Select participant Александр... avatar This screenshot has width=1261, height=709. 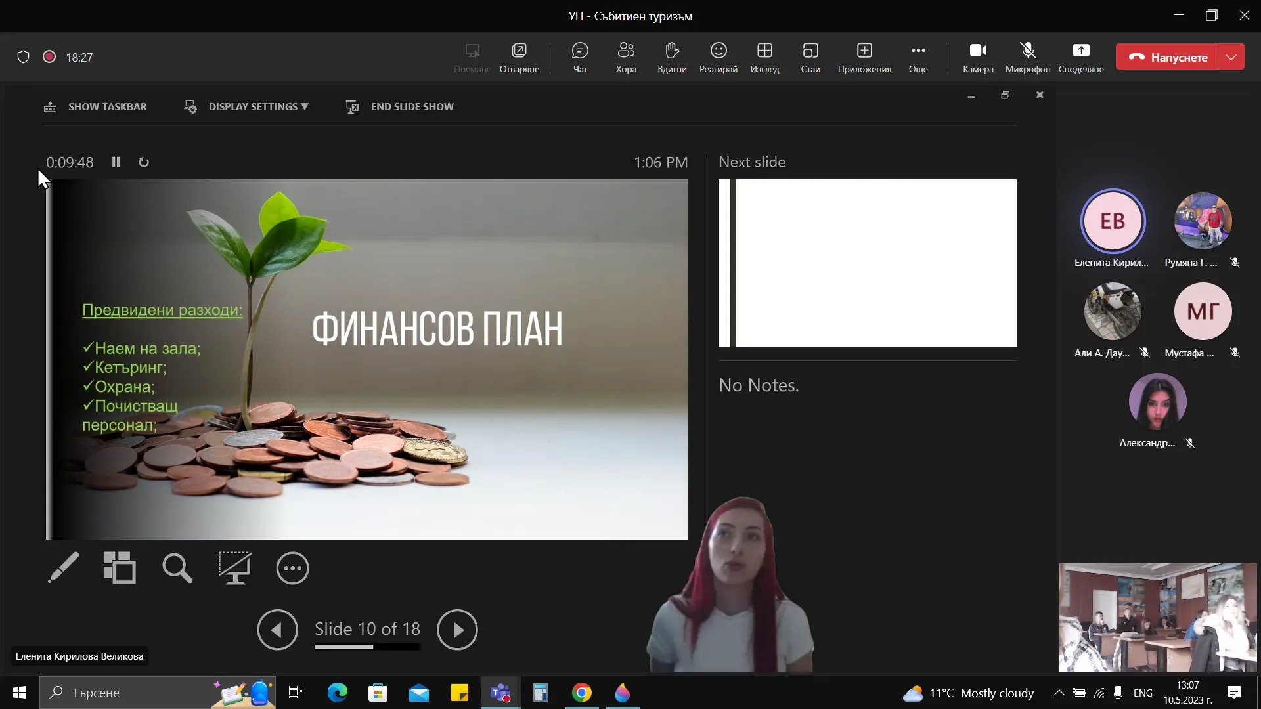point(1157,401)
